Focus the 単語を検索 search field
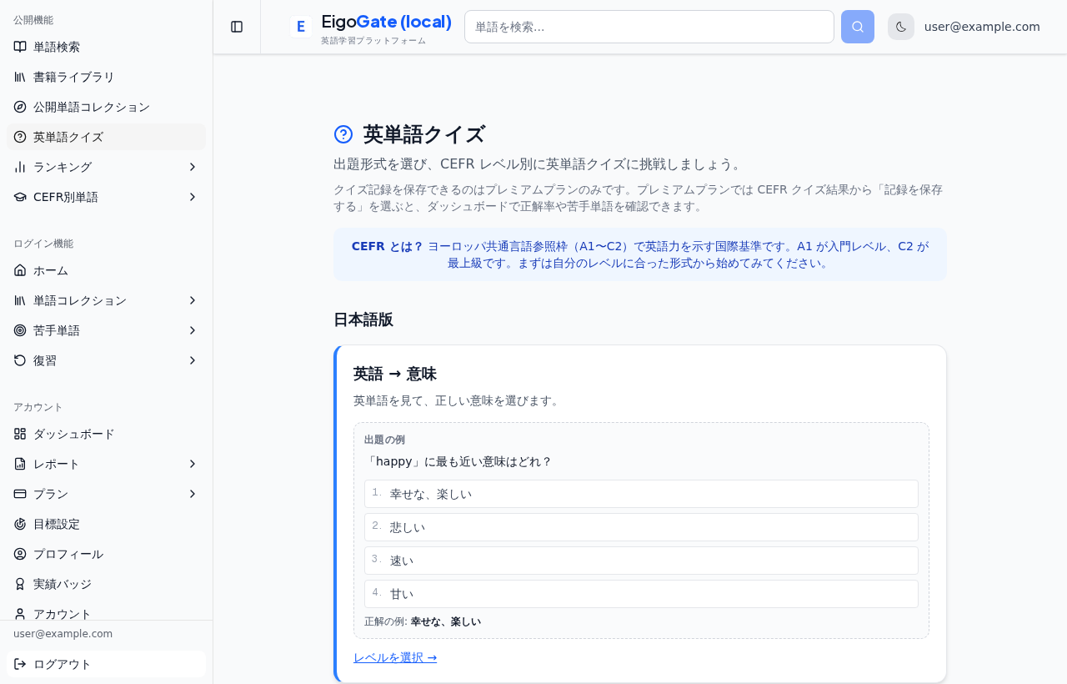The width and height of the screenshot is (1067, 684). 649,27
